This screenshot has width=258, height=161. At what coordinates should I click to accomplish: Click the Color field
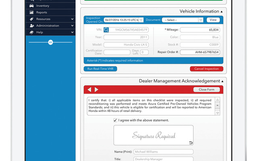tap(200, 37)
